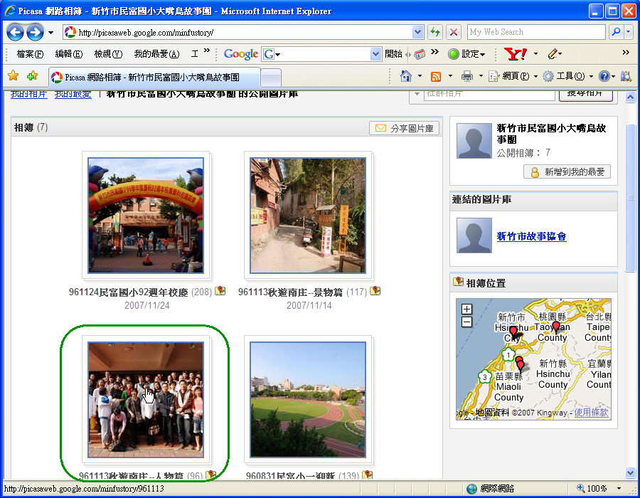Zoom in on the album location map
The height and width of the screenshot is (498, 640).
pyautogui.click(x=466, y=309)
